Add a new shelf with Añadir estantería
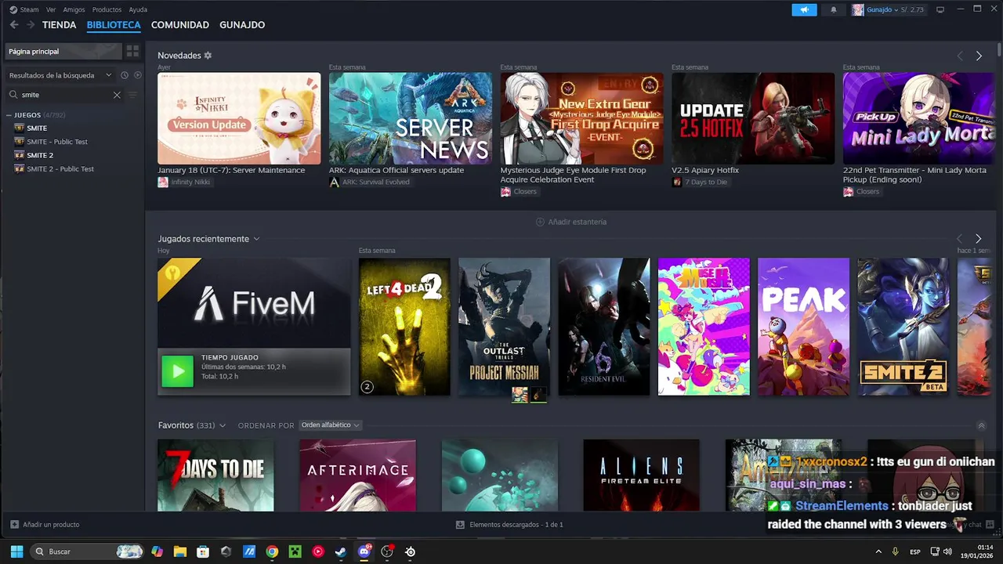1003x564 pixels. tap(571, 222)
